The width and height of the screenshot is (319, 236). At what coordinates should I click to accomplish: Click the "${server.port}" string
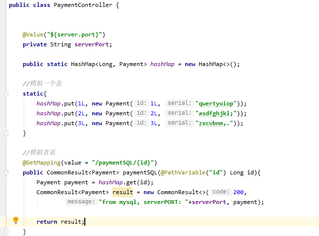tap(74, 34)
